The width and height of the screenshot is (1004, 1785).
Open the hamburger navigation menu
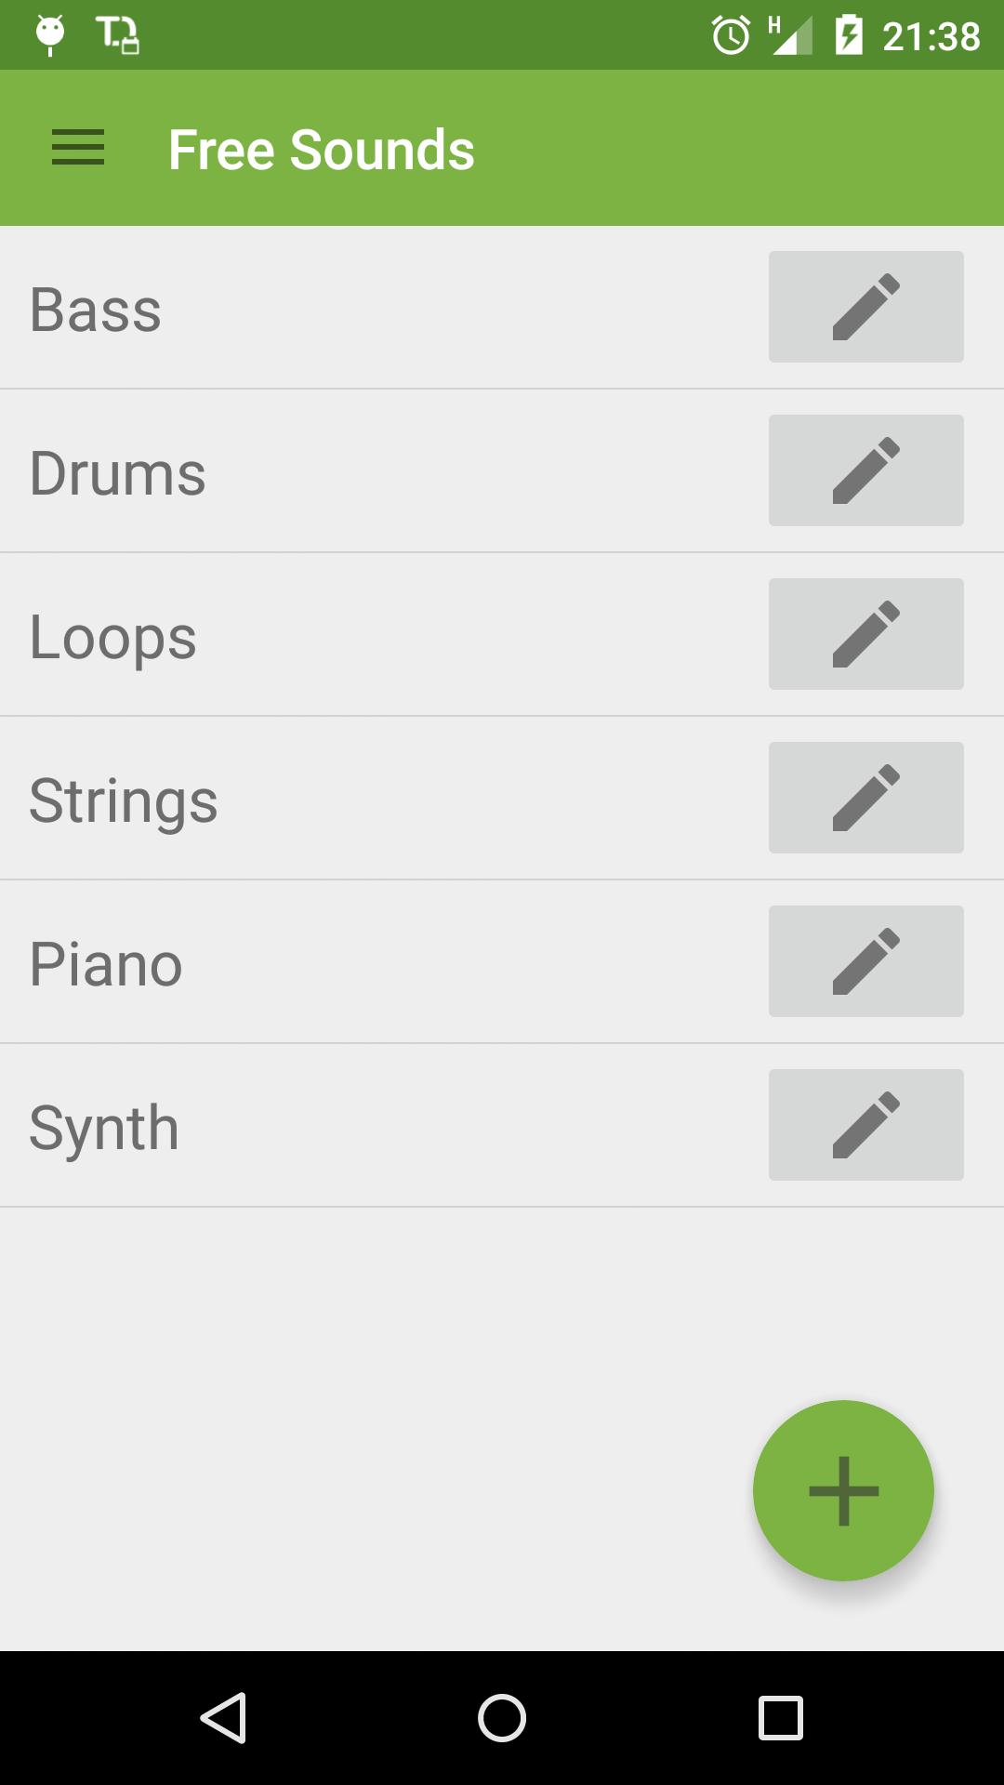point(78,148)
